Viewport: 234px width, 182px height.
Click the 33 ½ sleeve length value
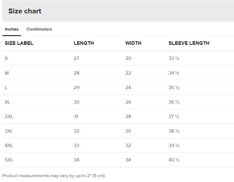click(x=174, y=58)
